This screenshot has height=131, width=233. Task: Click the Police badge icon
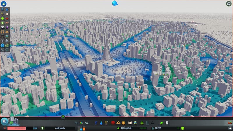[x=123, y=123]
